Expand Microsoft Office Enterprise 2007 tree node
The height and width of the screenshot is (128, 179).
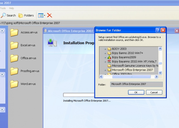[x=105, y=70]
